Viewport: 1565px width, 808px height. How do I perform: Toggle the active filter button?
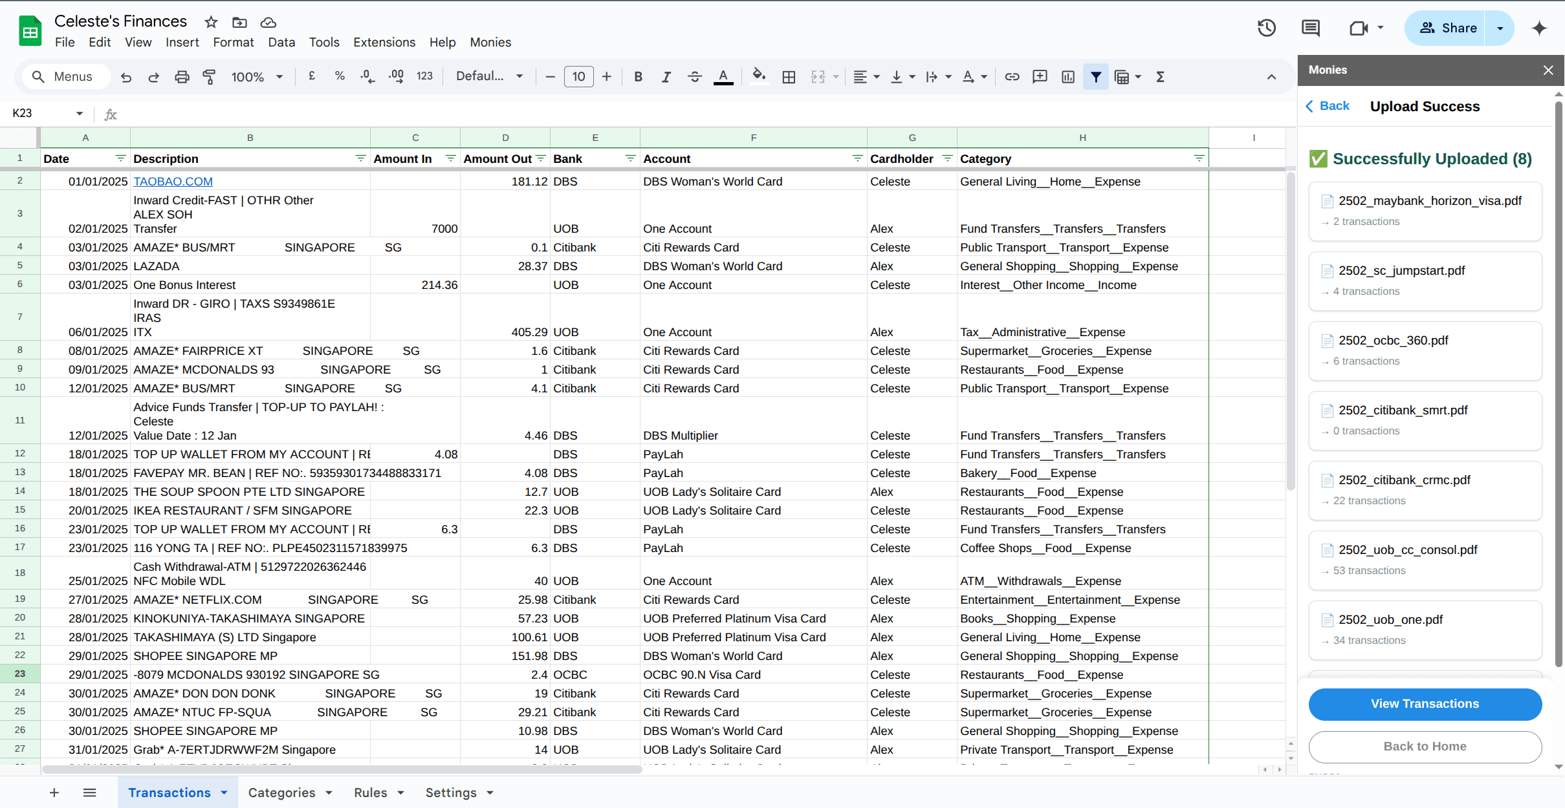[x=1096, y=77]
